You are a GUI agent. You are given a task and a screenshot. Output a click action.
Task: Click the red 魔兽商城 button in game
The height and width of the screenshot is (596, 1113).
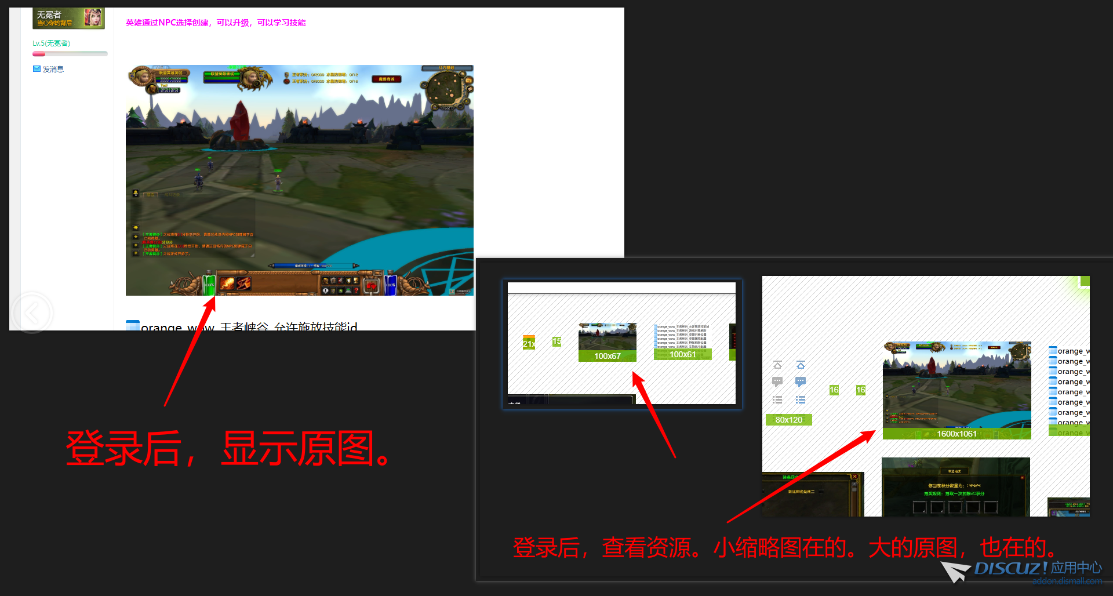387,79
